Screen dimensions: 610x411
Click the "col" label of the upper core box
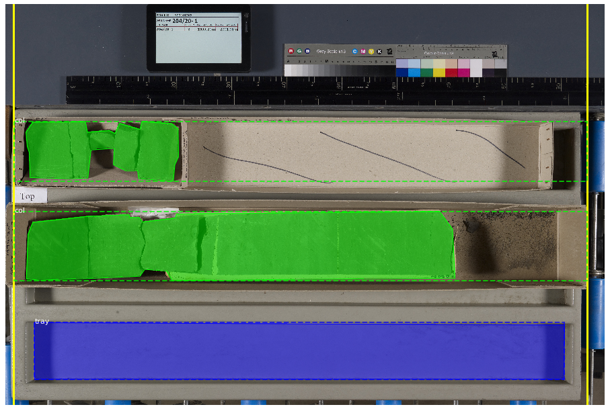[x=20, y=120]
